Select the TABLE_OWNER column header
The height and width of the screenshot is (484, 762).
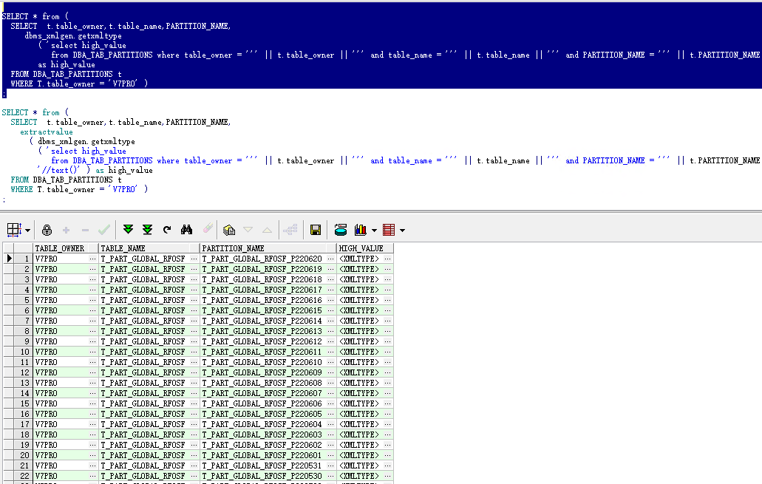coord(62,248)
